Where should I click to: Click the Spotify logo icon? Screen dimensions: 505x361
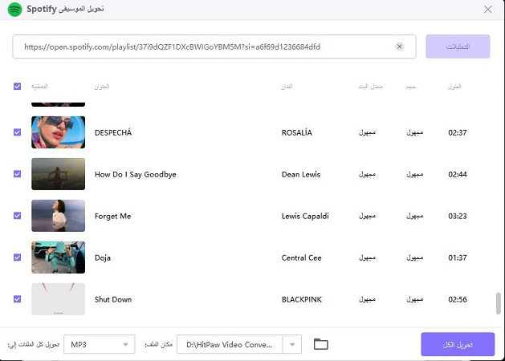click(x=14, y=9)
